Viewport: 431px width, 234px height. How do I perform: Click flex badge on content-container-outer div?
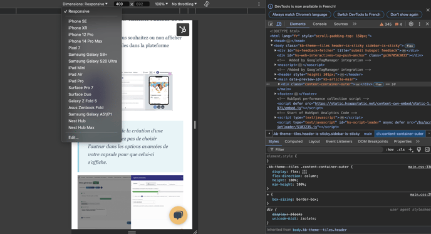pos(378,84)
